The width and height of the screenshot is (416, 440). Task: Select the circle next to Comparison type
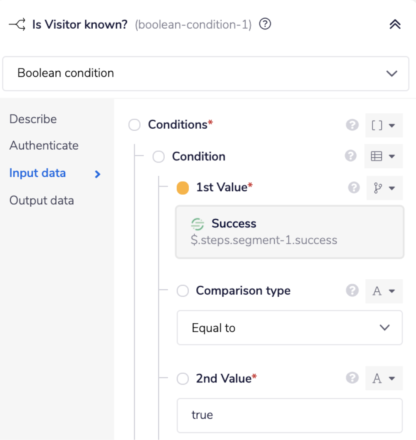[183, 291]
